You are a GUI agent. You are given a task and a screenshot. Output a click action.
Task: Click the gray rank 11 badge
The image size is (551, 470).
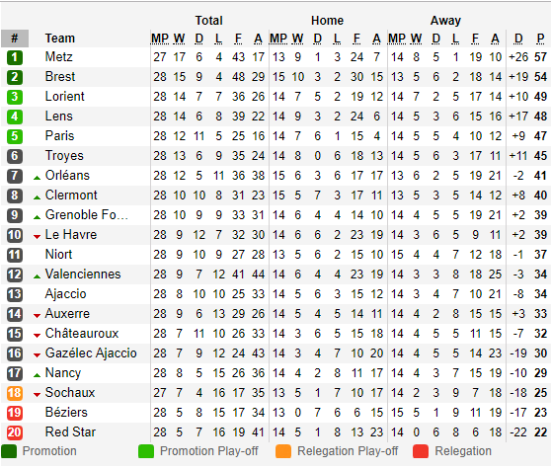coord(15,255)
